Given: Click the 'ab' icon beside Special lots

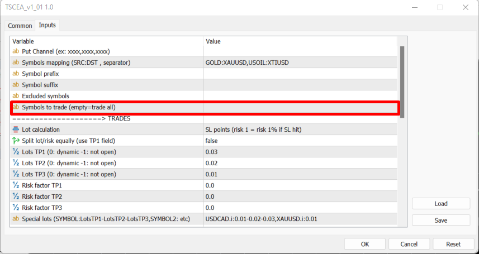Looking at the screenshot, I should point(16,219).
